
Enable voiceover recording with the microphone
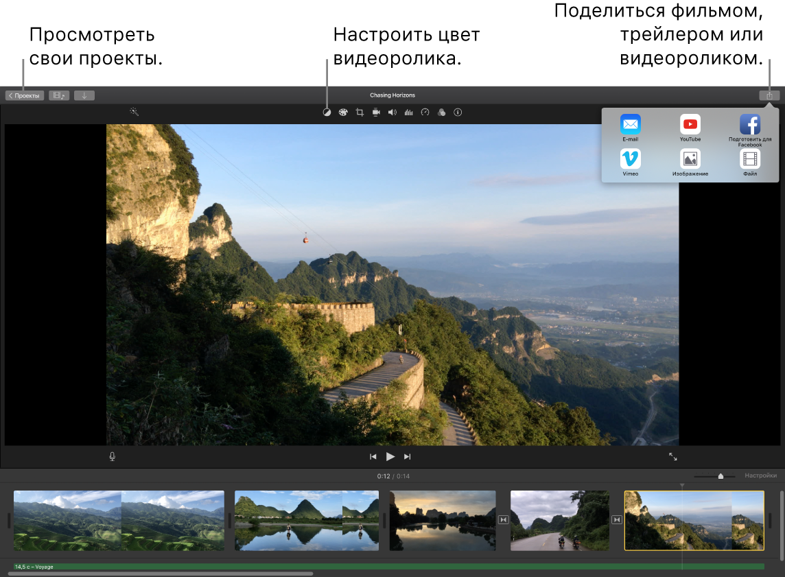click(x=112, y=456)
